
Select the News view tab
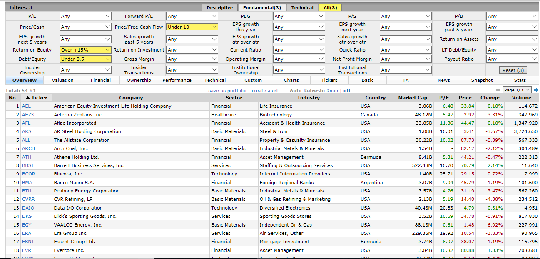[444, 80]
